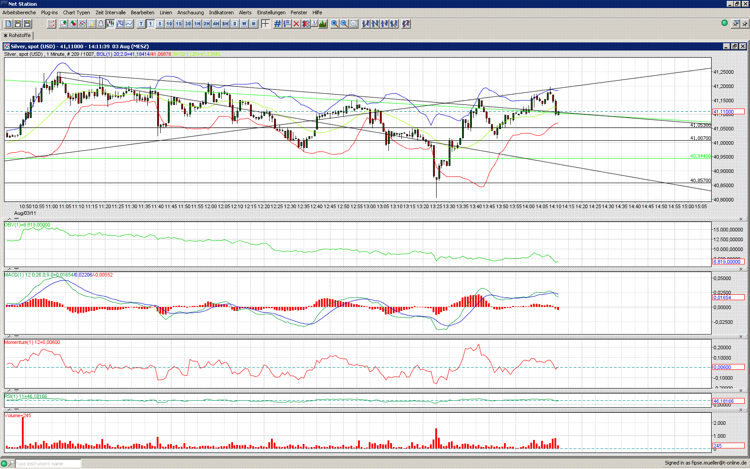The height and width of the screenshot is (469, 750).
Task: Open the Chart Typen menu
Action: 76,13
